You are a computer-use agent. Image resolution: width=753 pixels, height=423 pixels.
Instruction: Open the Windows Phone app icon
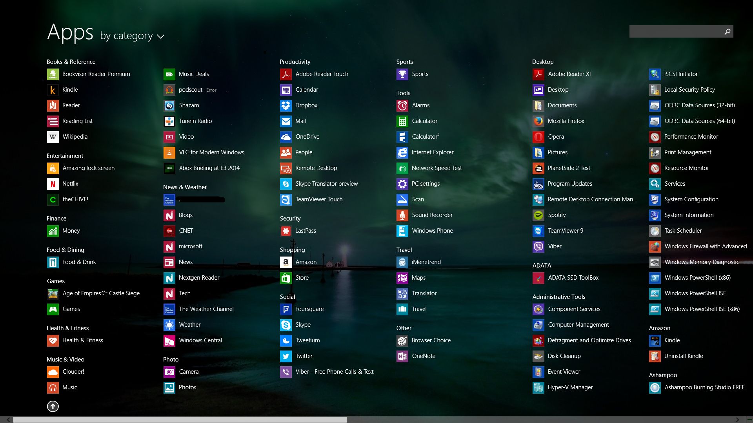[402, 231]
